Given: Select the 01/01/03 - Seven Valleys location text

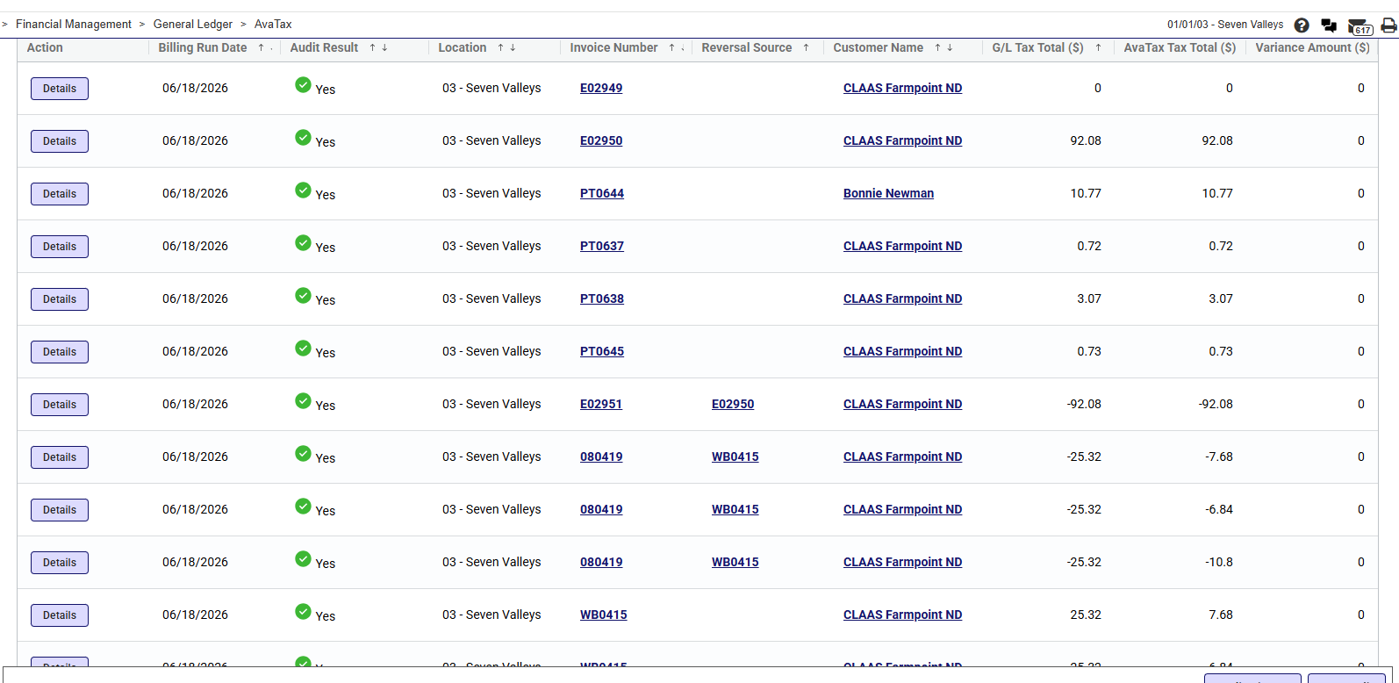Looking at the screenshot, I should tap(1225, 25).
